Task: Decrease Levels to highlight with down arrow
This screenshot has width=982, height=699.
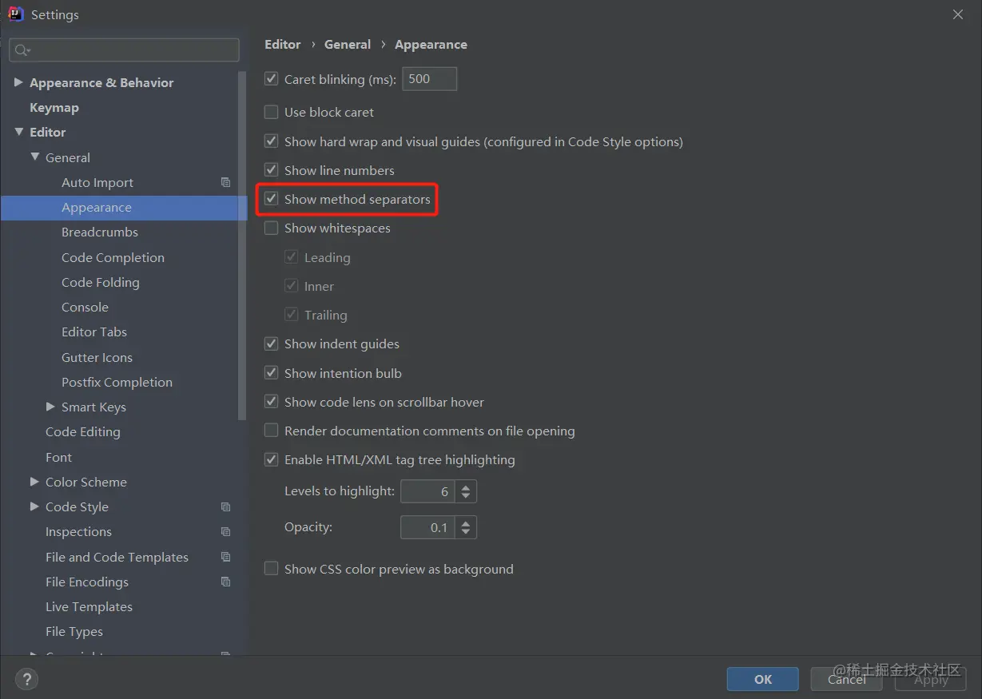Action: click(466, 497)
